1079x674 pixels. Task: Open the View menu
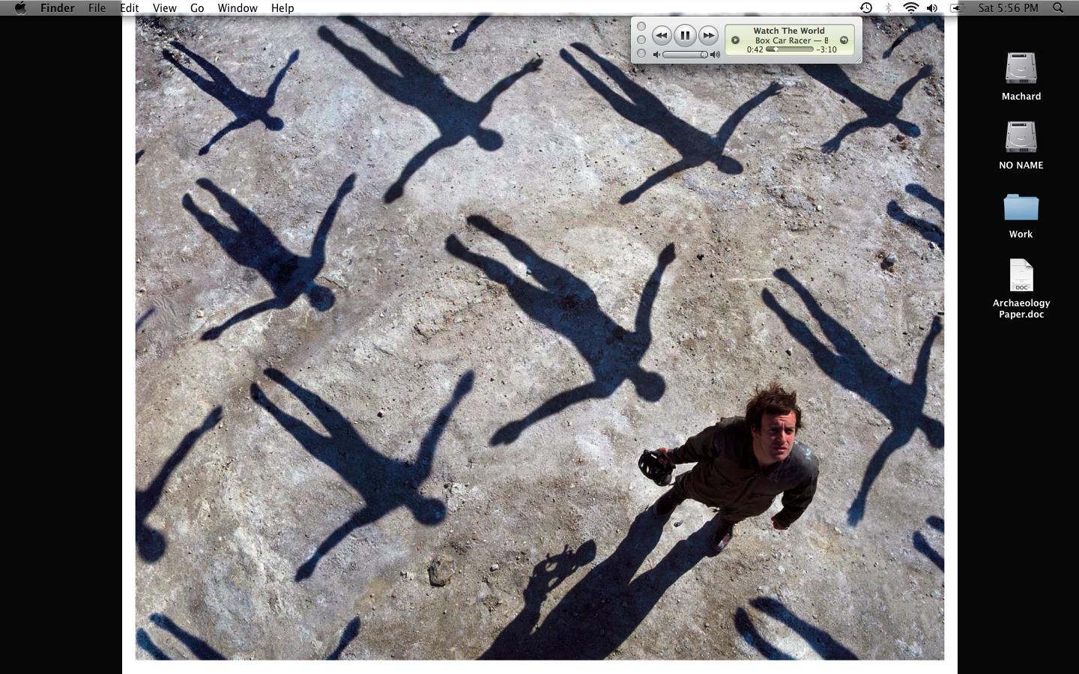coord(164,7)
